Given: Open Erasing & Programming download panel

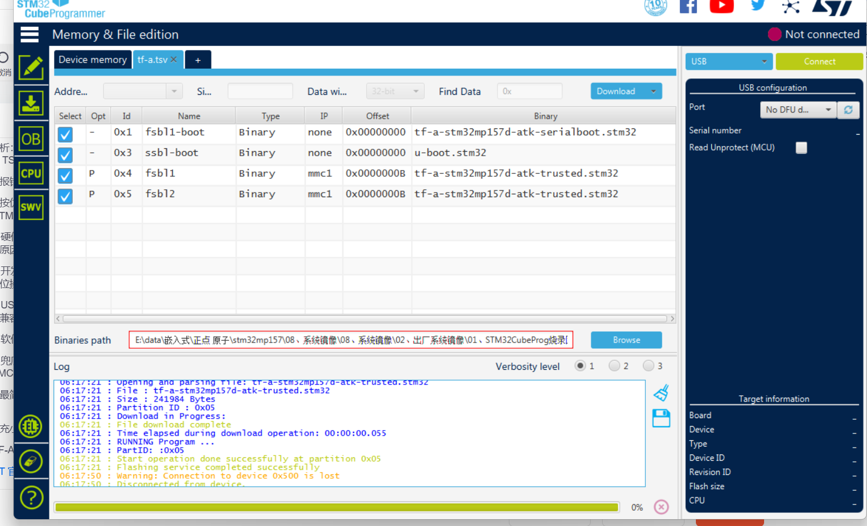Looking at the screenshot, I should click(x=31, y=103).
